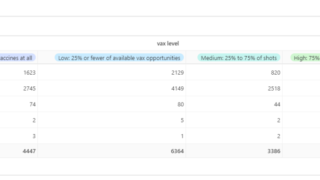Click the cell showing 2129
Screen dimensions: 320x180
point(112,73)
